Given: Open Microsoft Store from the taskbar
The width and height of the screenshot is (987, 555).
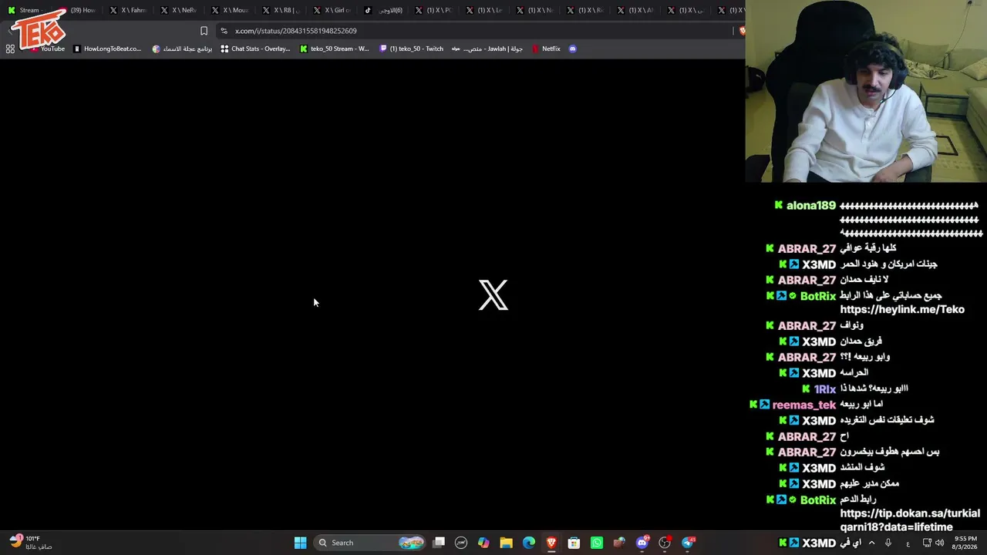Looking at the screenshot, I should (574, 543).
